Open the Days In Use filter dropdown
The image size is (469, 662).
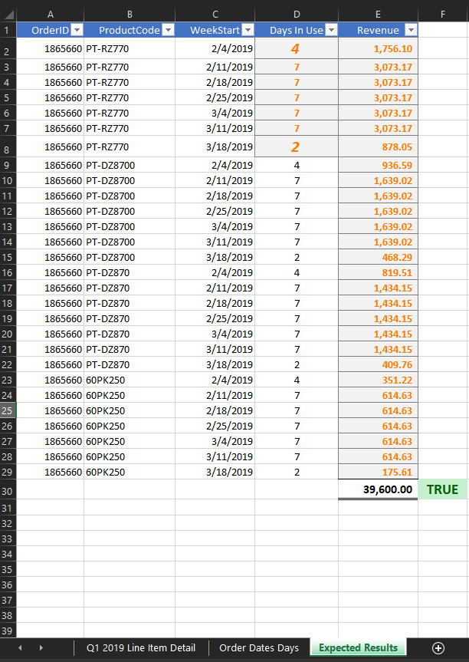(x=332, y=30)
